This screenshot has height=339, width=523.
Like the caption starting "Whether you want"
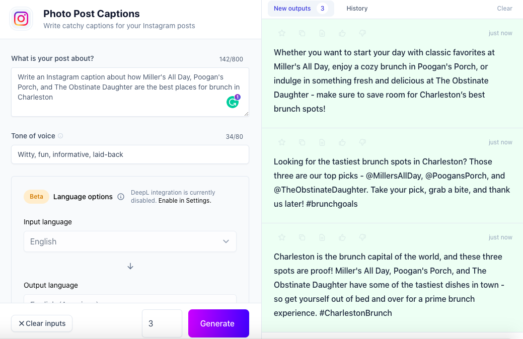pyautogui.click(x=342, y=33)
